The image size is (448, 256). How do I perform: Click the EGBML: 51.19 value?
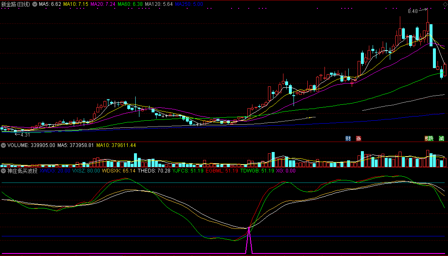point(222,171)
